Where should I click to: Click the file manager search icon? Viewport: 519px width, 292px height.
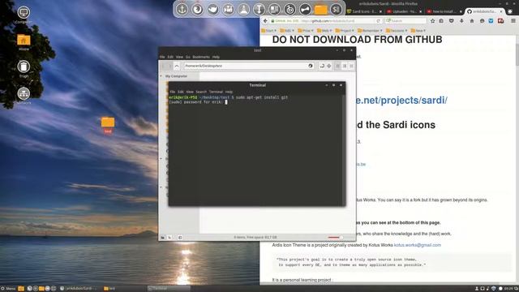[x=329, y=66]
